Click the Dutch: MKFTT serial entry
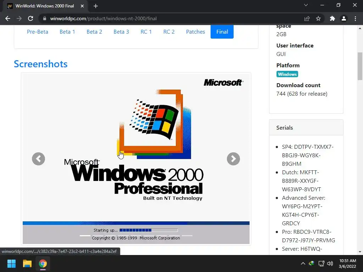 301,181
